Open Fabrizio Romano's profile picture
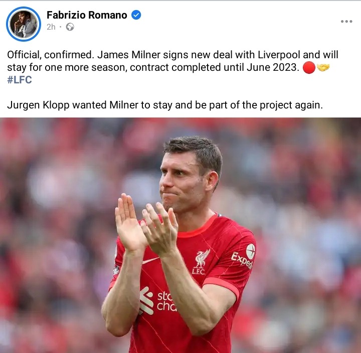Screen dimensions: 361x353 pos(24,24)
